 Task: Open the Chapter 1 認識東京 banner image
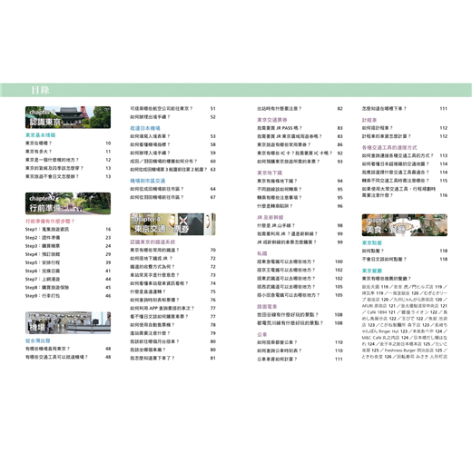(x=68, y=117)
